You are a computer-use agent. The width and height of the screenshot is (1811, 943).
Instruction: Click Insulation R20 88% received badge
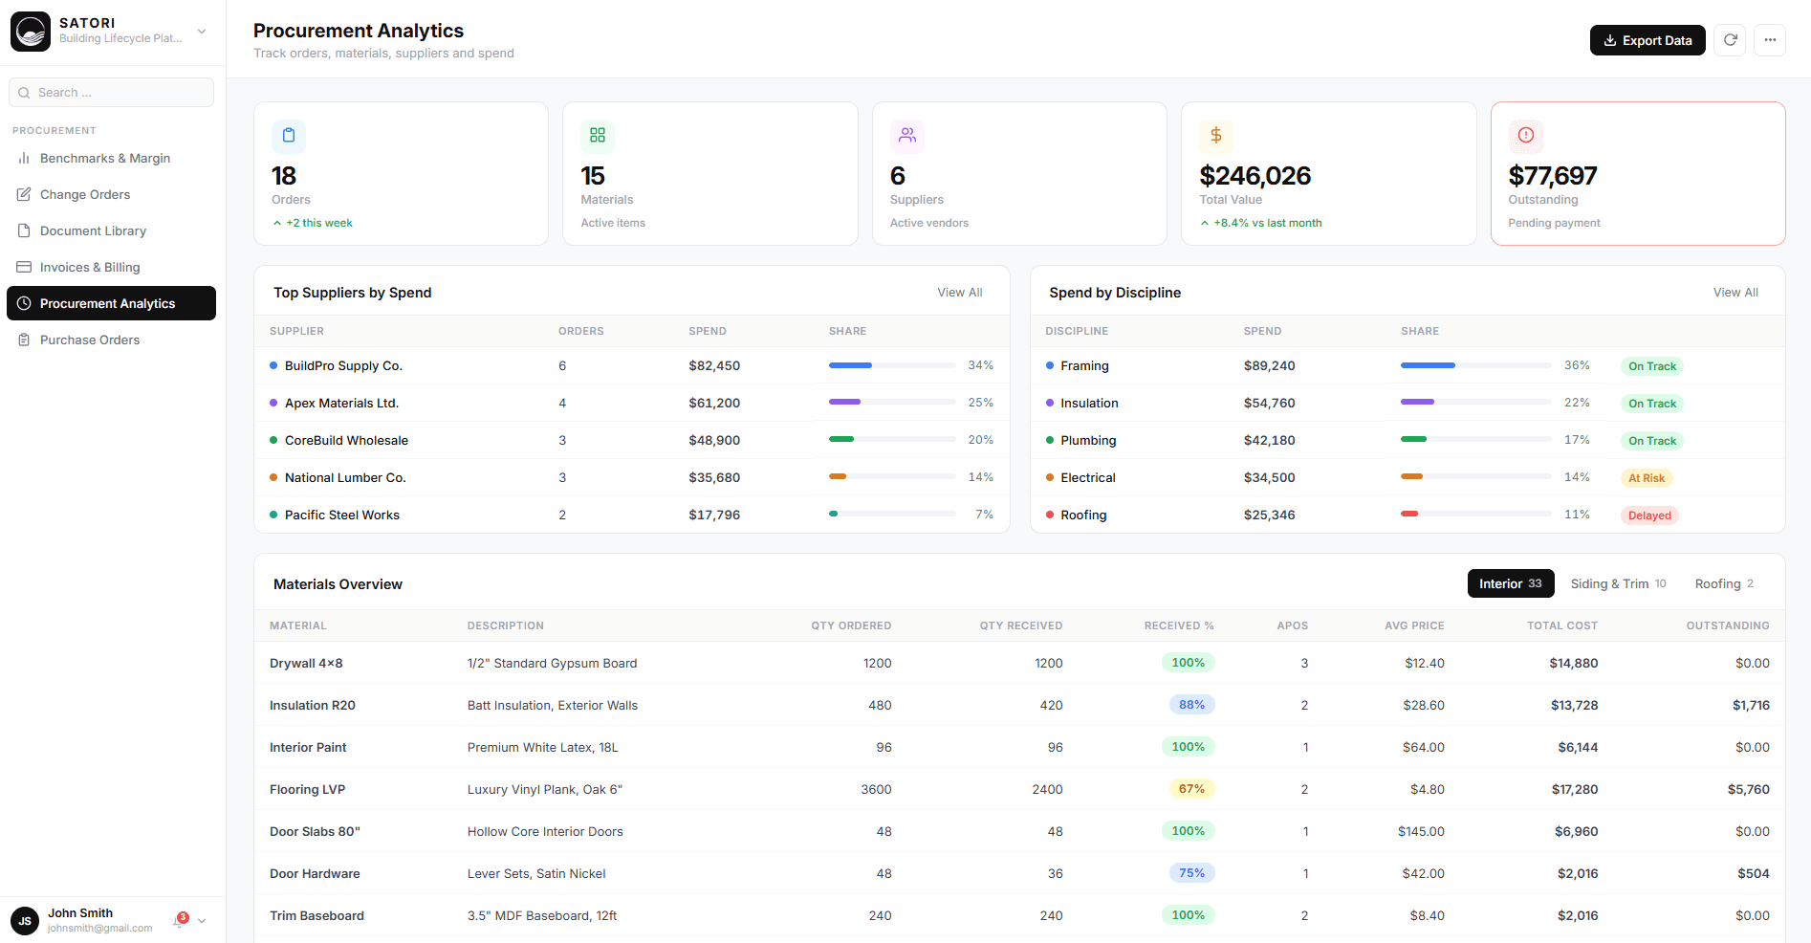[1191, 705]
